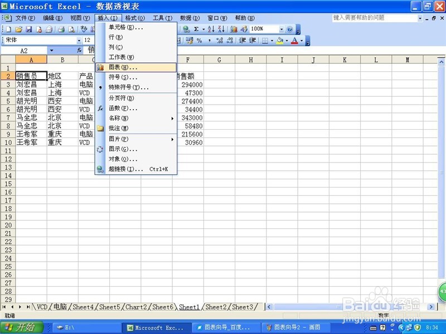Viewport: 446px width, 334px height.
Task: Click the Fill Color paint bucket icon
Action: click(280, 41)
